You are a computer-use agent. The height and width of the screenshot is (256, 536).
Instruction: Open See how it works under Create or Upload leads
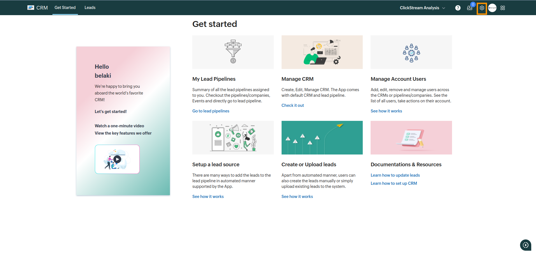coord(297,197)
